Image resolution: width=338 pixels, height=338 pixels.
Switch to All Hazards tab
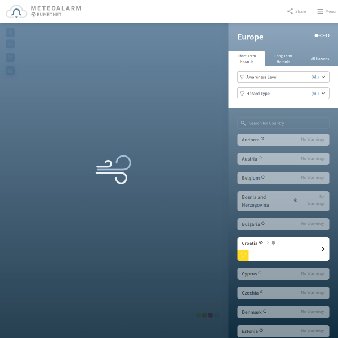tap(319, 59)
